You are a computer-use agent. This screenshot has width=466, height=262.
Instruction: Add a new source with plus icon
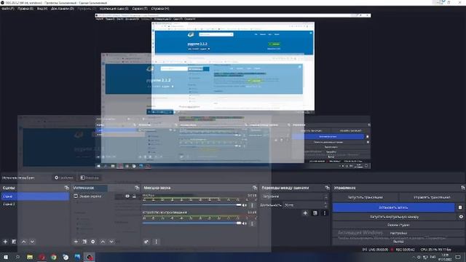[x=76, y=242]
